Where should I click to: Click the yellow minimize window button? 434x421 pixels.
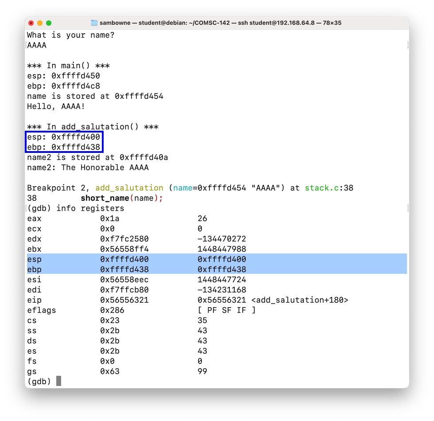pyautogui.click(x=40, y=23)
